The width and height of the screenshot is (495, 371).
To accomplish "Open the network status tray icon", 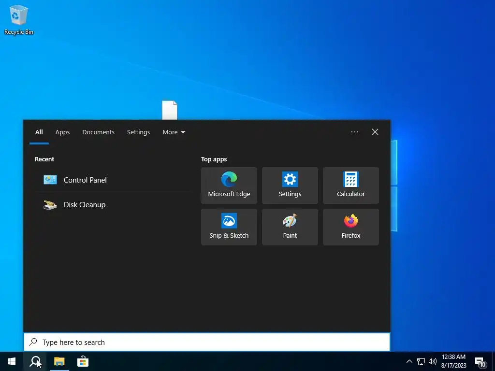I will pyautogui.click(x=421, y=361).
